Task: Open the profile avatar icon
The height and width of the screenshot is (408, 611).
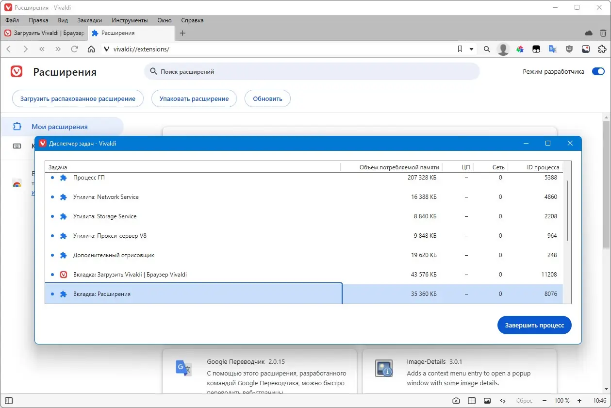Action: [x=503, y=49]
